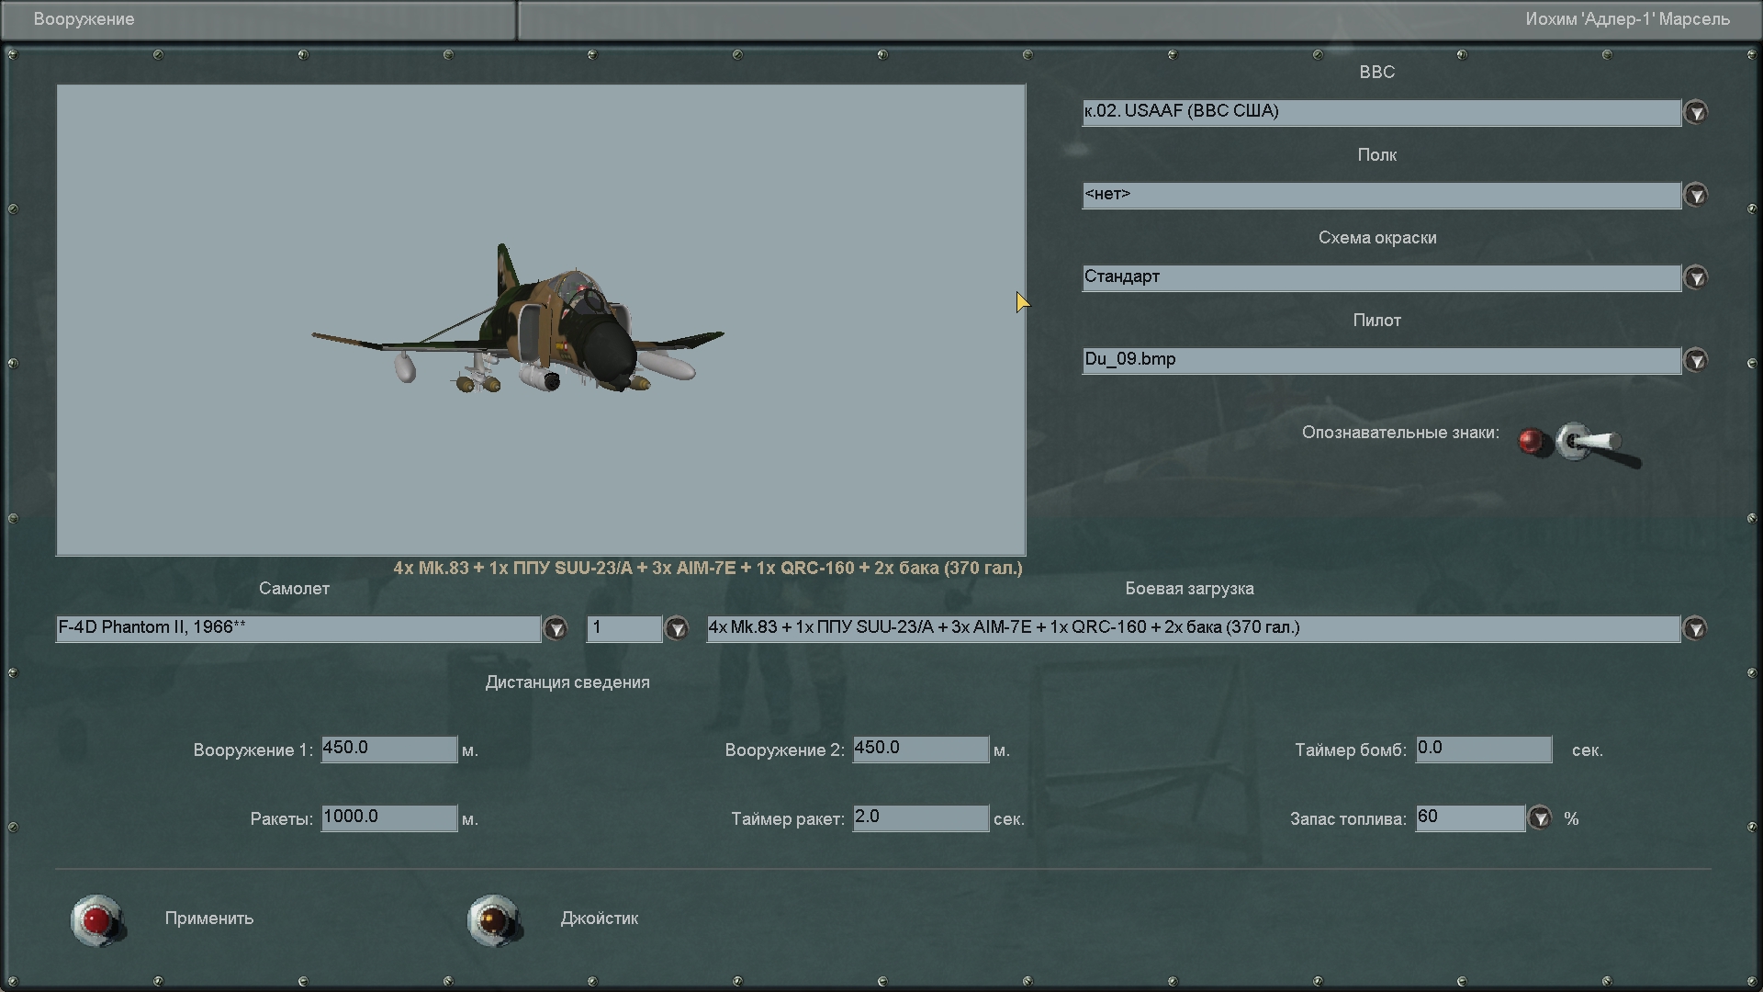The height and width of the screenshot is (992, 1763).
Task: Open the Пилот Du_09.bmp dropdown arrow
Action: [x=1696, y=360]
